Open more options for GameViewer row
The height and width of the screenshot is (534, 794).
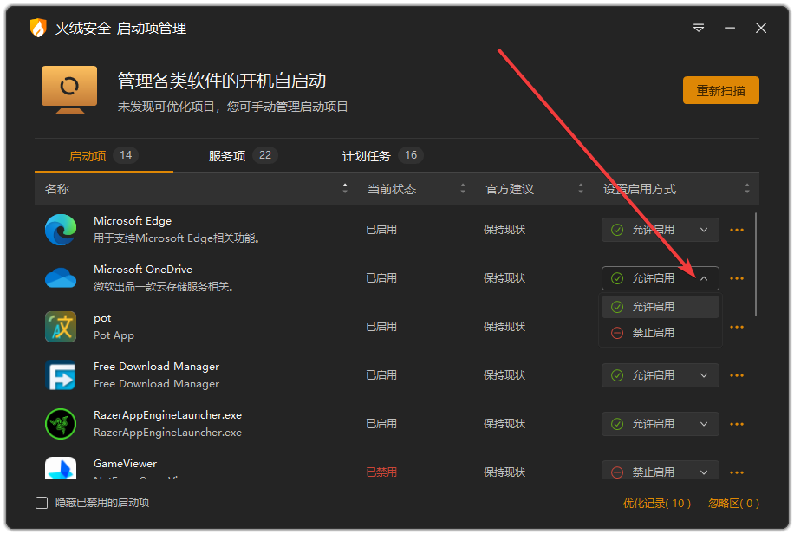(737, 472)
